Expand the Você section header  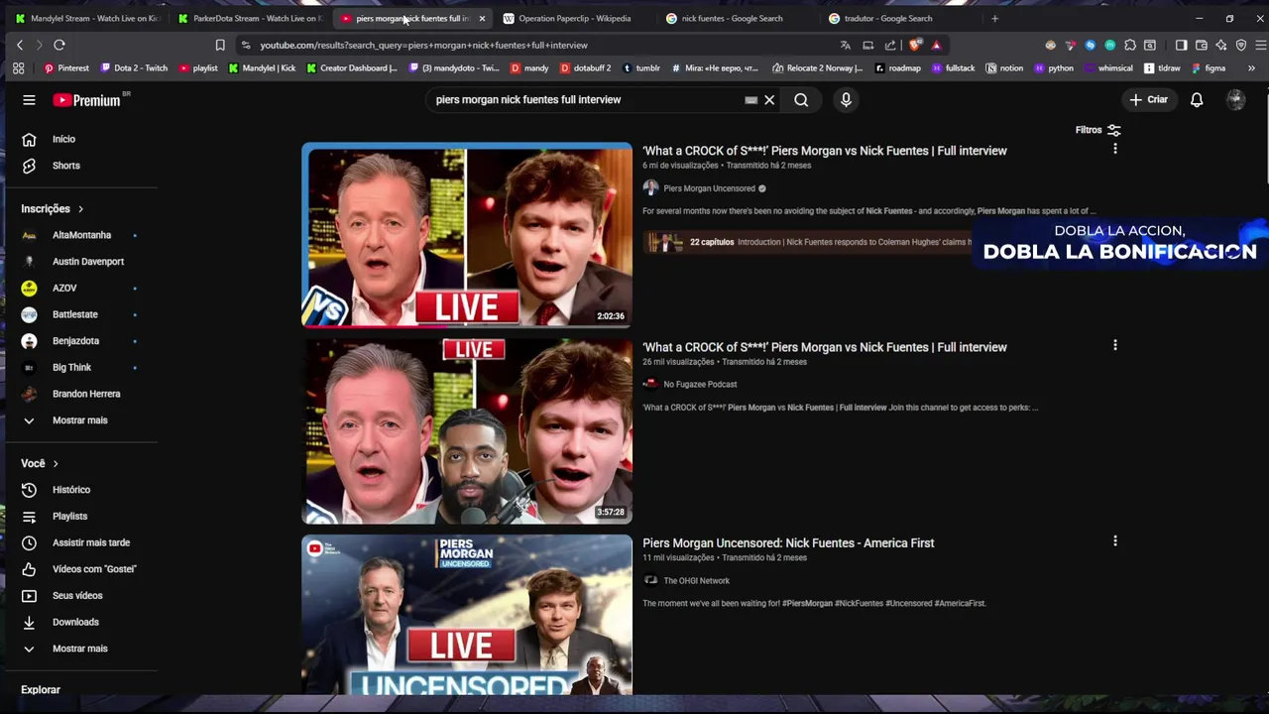[x=40, y=463]
